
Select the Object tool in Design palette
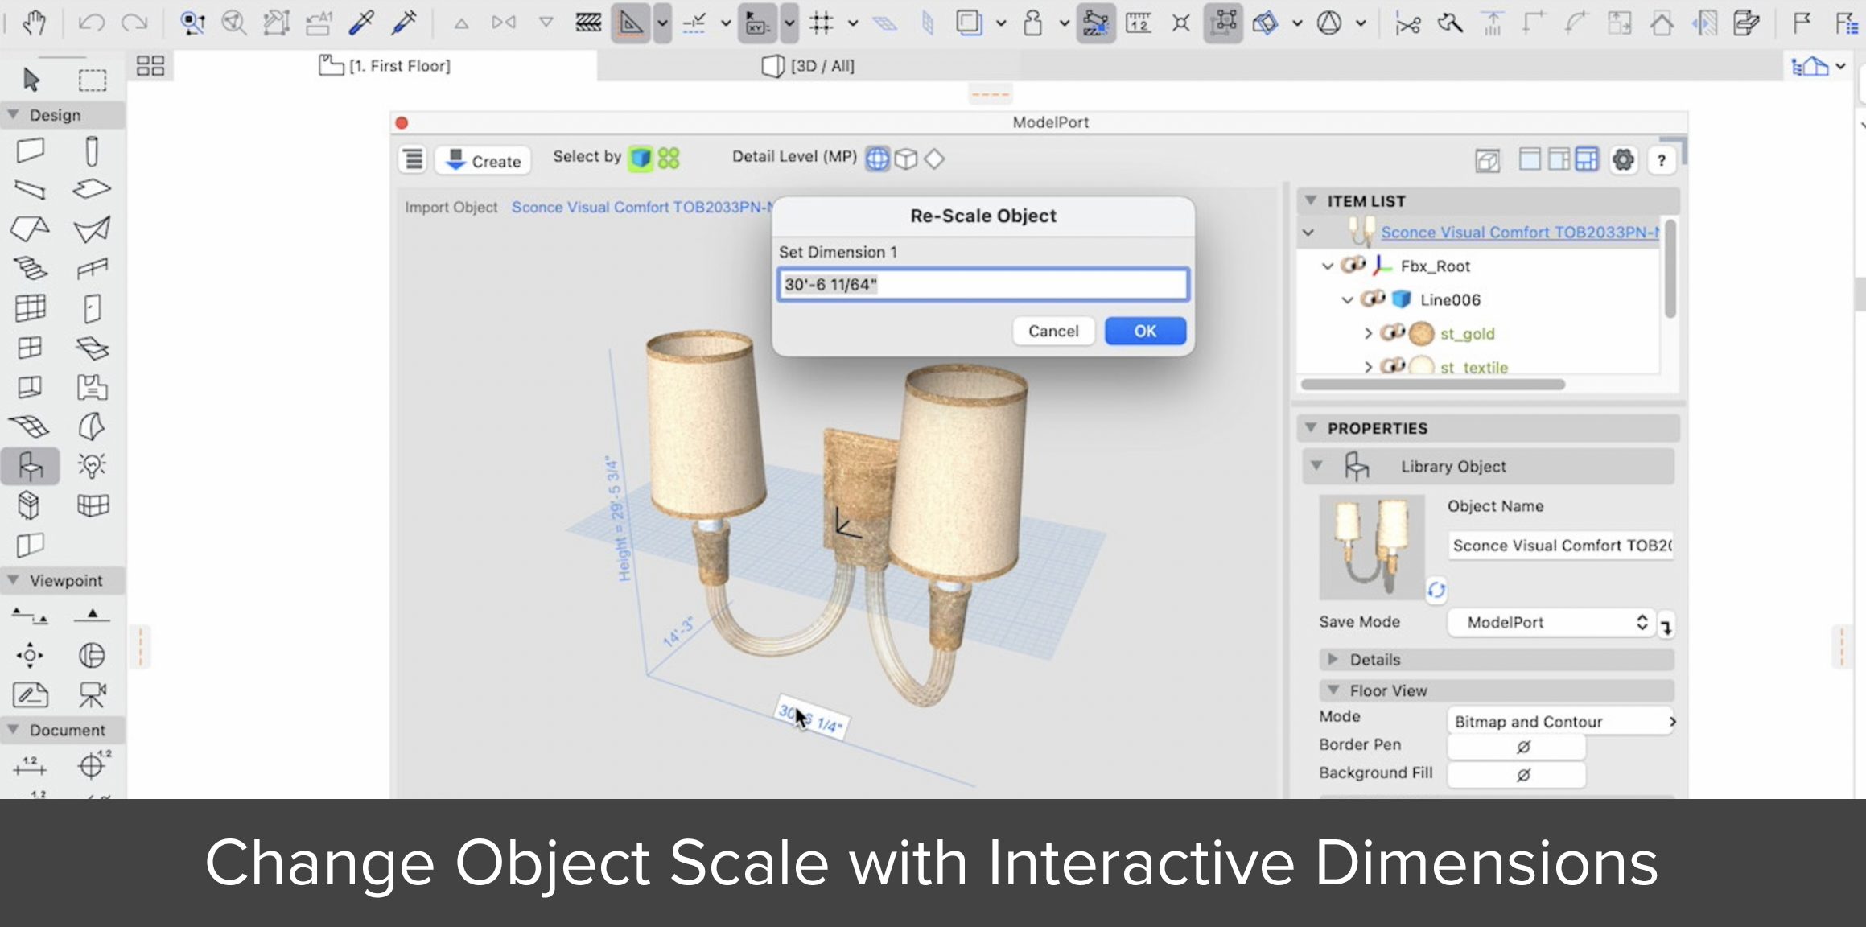pyautogui.click(x=30, y=465)
